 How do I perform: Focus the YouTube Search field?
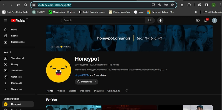tap(103, 20)
